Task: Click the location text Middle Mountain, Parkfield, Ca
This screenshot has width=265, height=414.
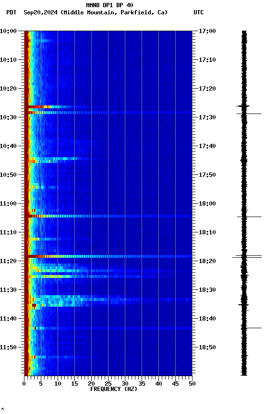Action: (x=114, y=12)
